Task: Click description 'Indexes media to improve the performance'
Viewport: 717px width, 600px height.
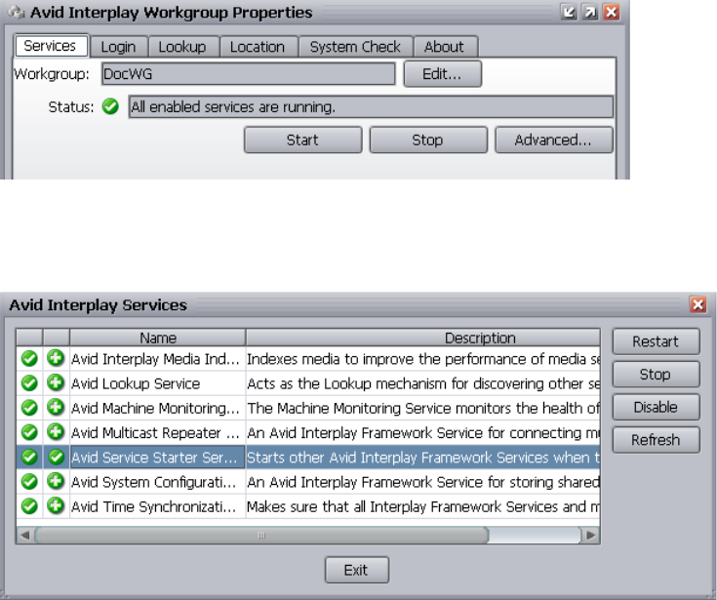Action: point(423,359)
